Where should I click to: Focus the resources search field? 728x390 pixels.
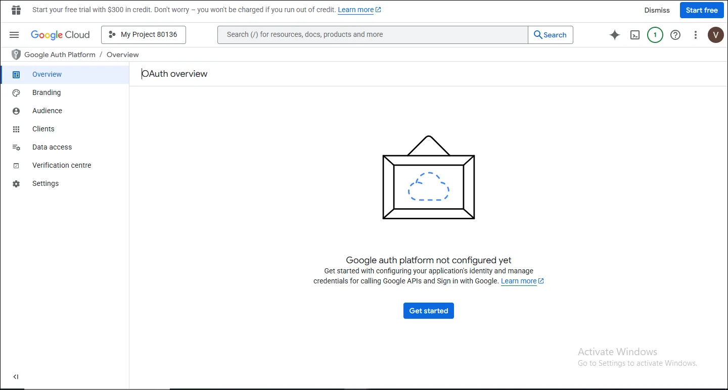[373, 35]
